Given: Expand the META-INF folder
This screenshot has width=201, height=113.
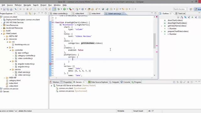Looking at the screenshot, I should [4, 36].
